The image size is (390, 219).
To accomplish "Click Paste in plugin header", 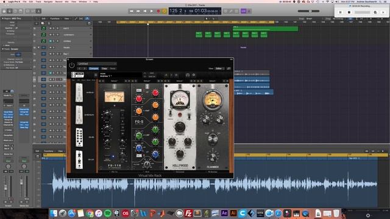I will pos(113,69).
